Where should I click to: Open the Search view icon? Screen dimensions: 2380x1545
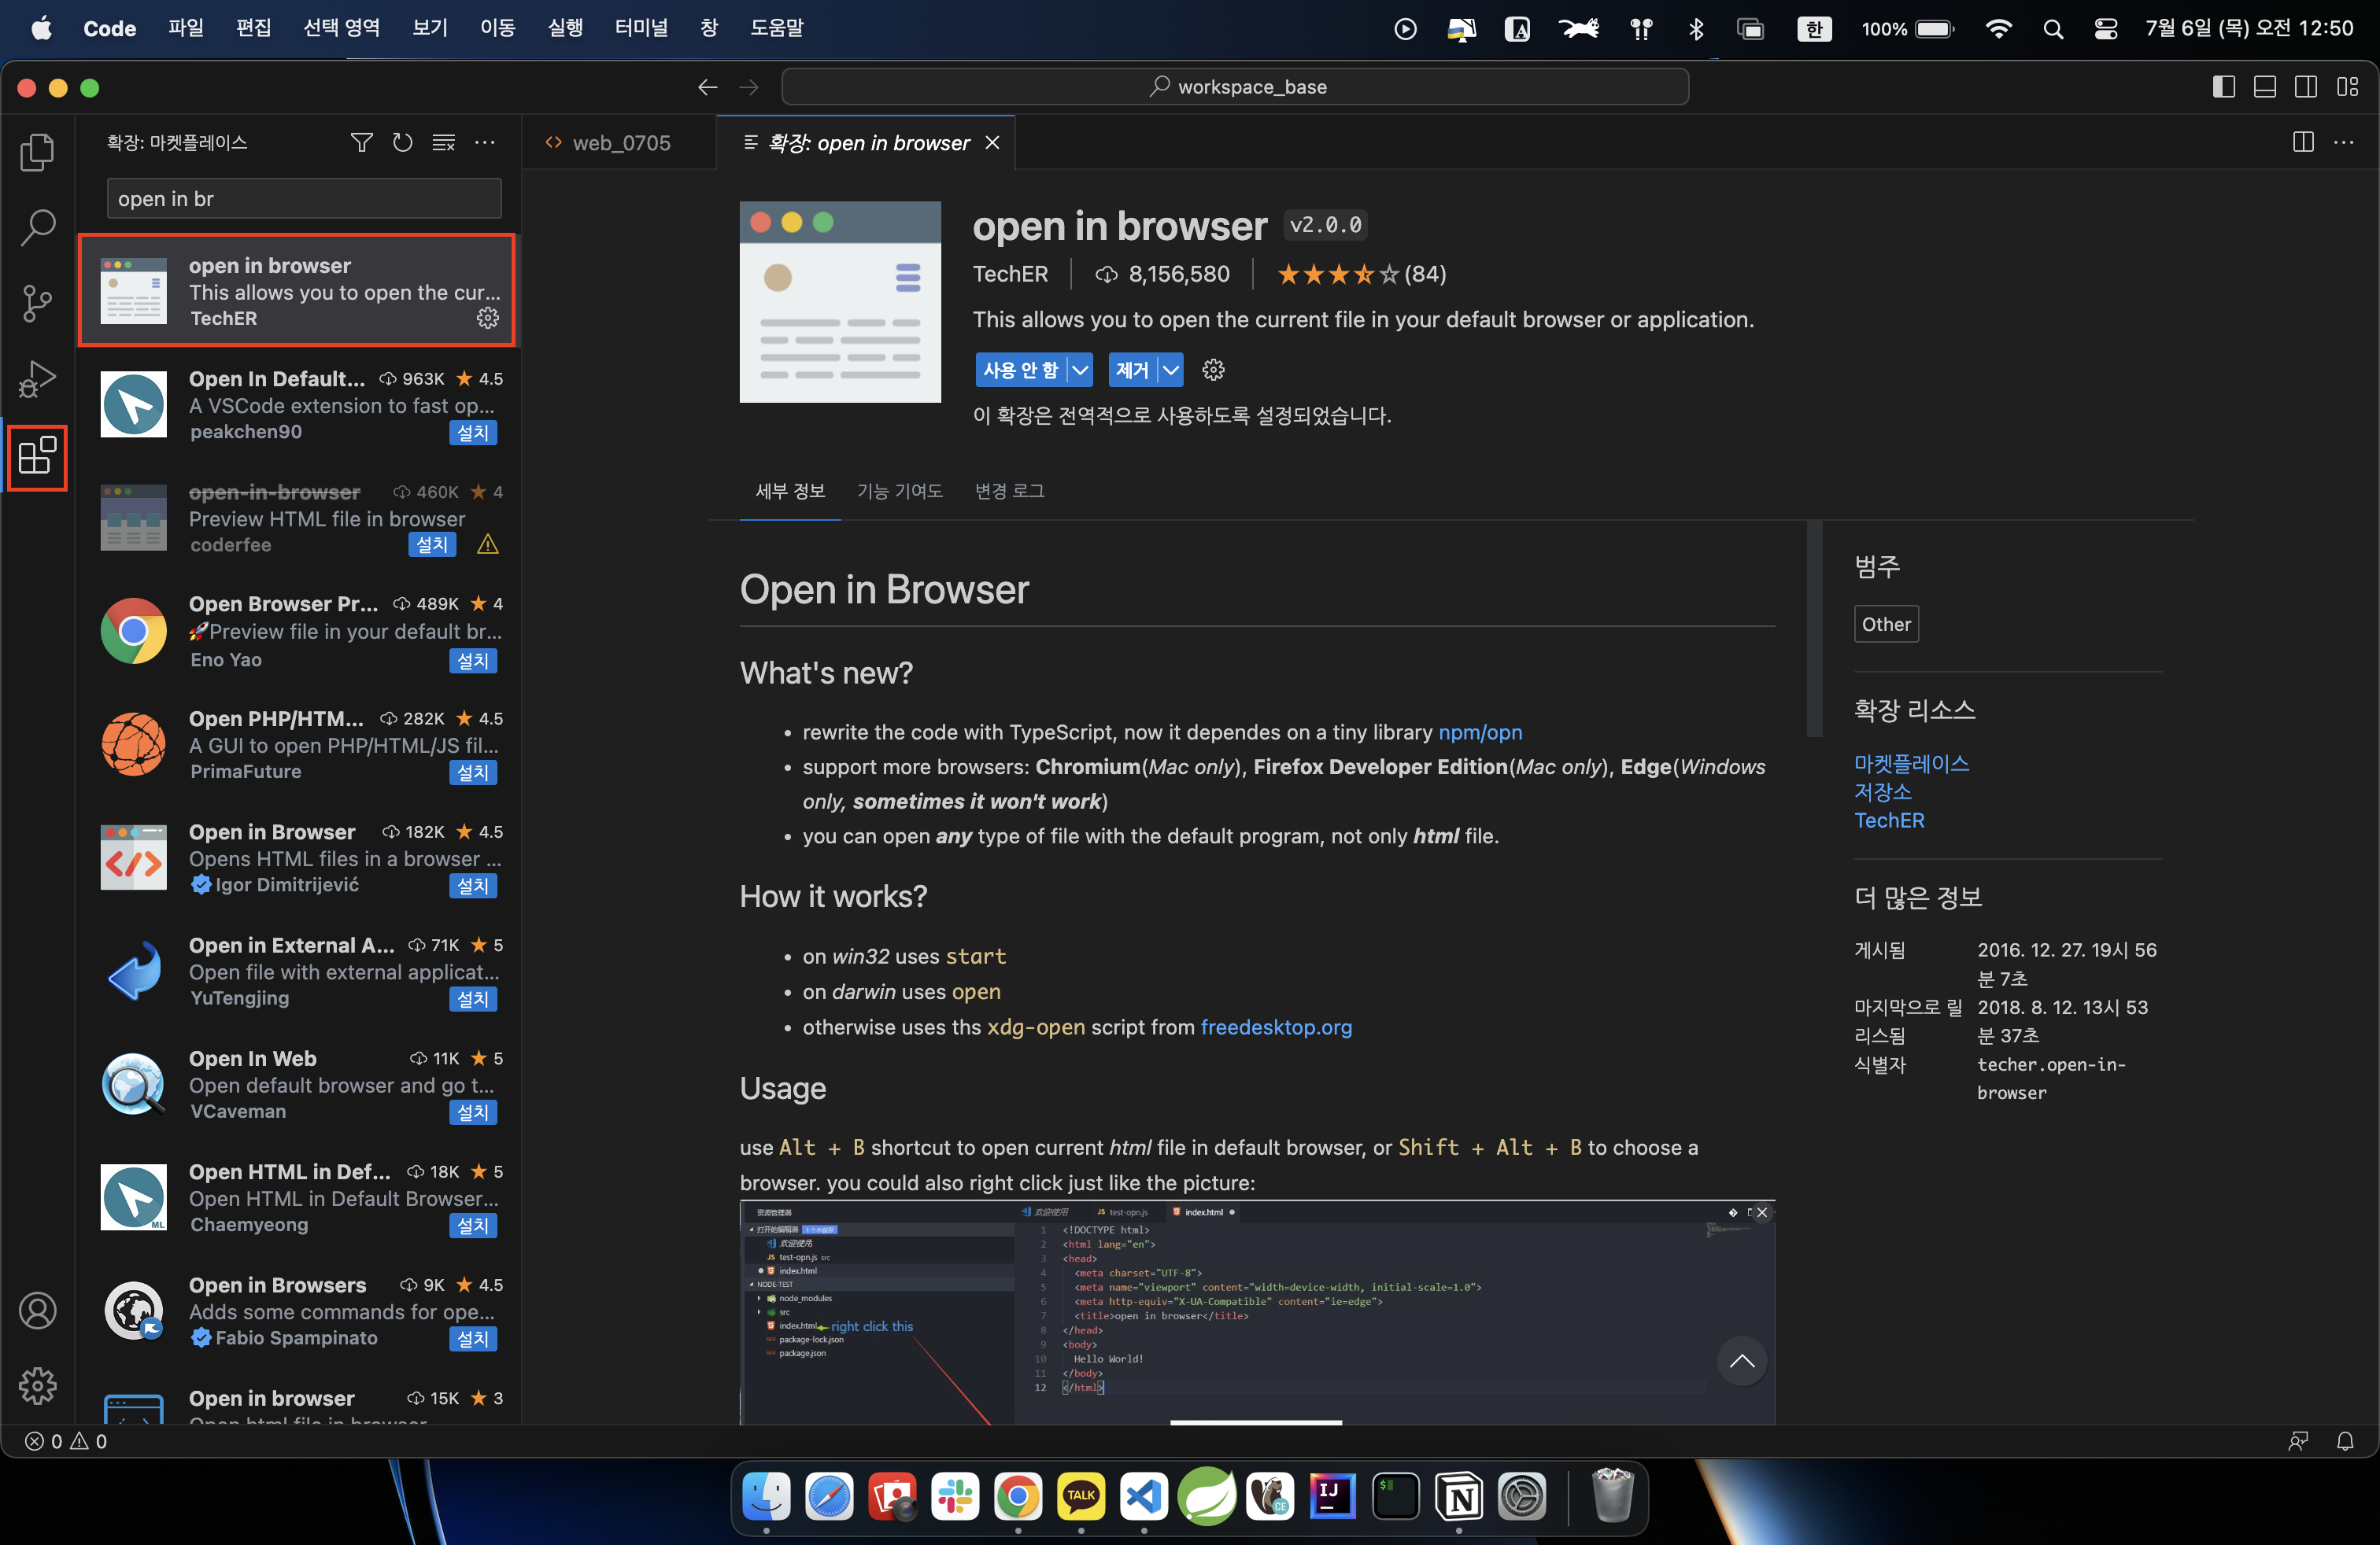[37, 227]
